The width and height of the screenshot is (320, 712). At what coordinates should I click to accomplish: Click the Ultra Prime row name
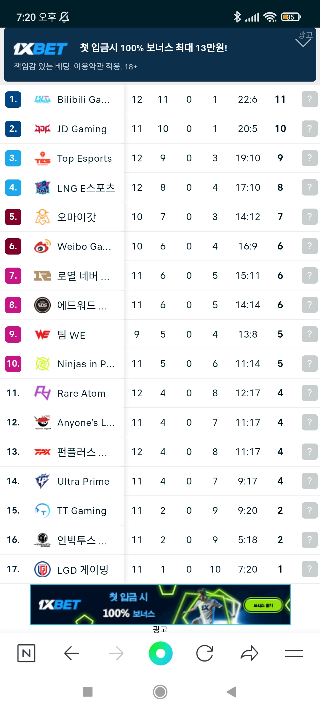[x=83, y=481]
